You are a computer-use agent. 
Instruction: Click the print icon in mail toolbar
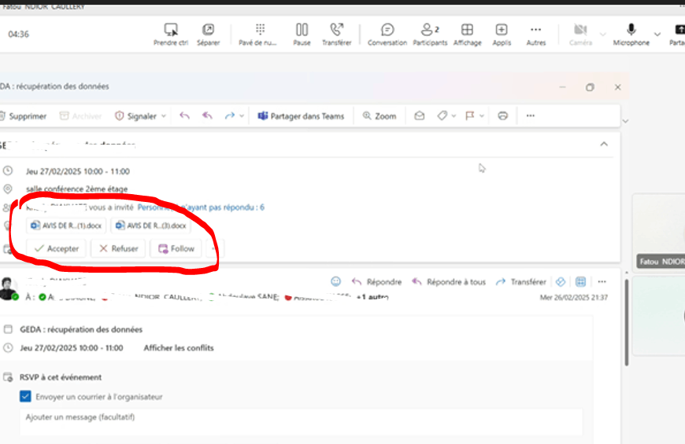coord(503,116)
